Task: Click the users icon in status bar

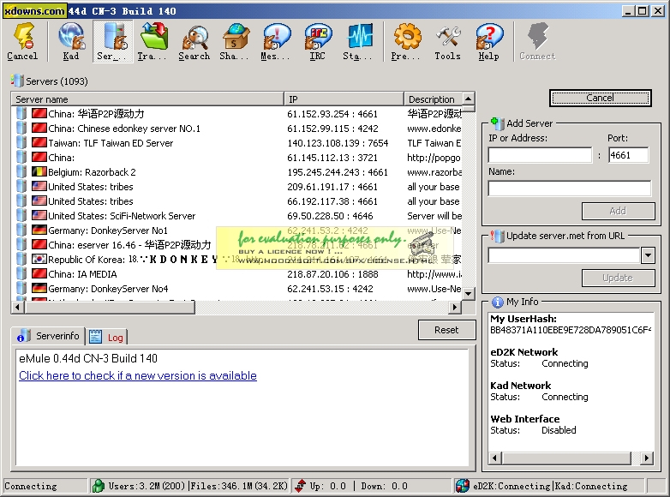Action: [x=99, y=486]
